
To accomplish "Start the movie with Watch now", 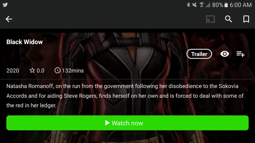I will click(127, 123).
